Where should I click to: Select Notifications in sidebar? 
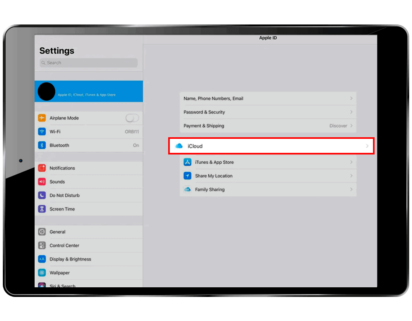pos(89,168)
